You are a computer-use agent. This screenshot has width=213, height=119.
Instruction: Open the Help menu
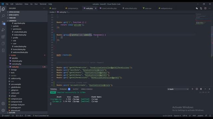(50, 4)
